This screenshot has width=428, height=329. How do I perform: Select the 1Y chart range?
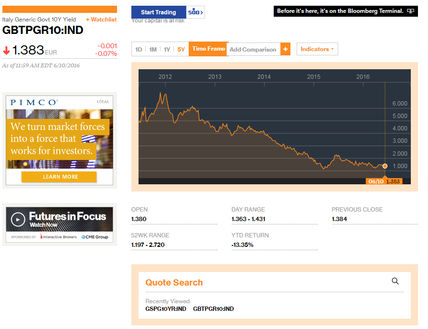click(x=167, y=49)
